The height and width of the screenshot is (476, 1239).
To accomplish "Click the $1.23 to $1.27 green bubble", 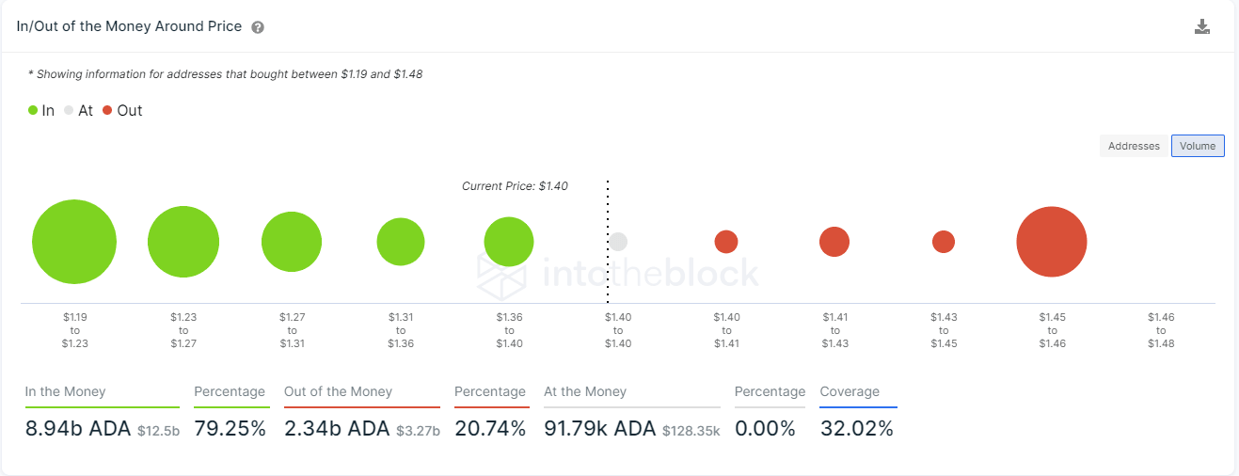I will coord(183,242).
